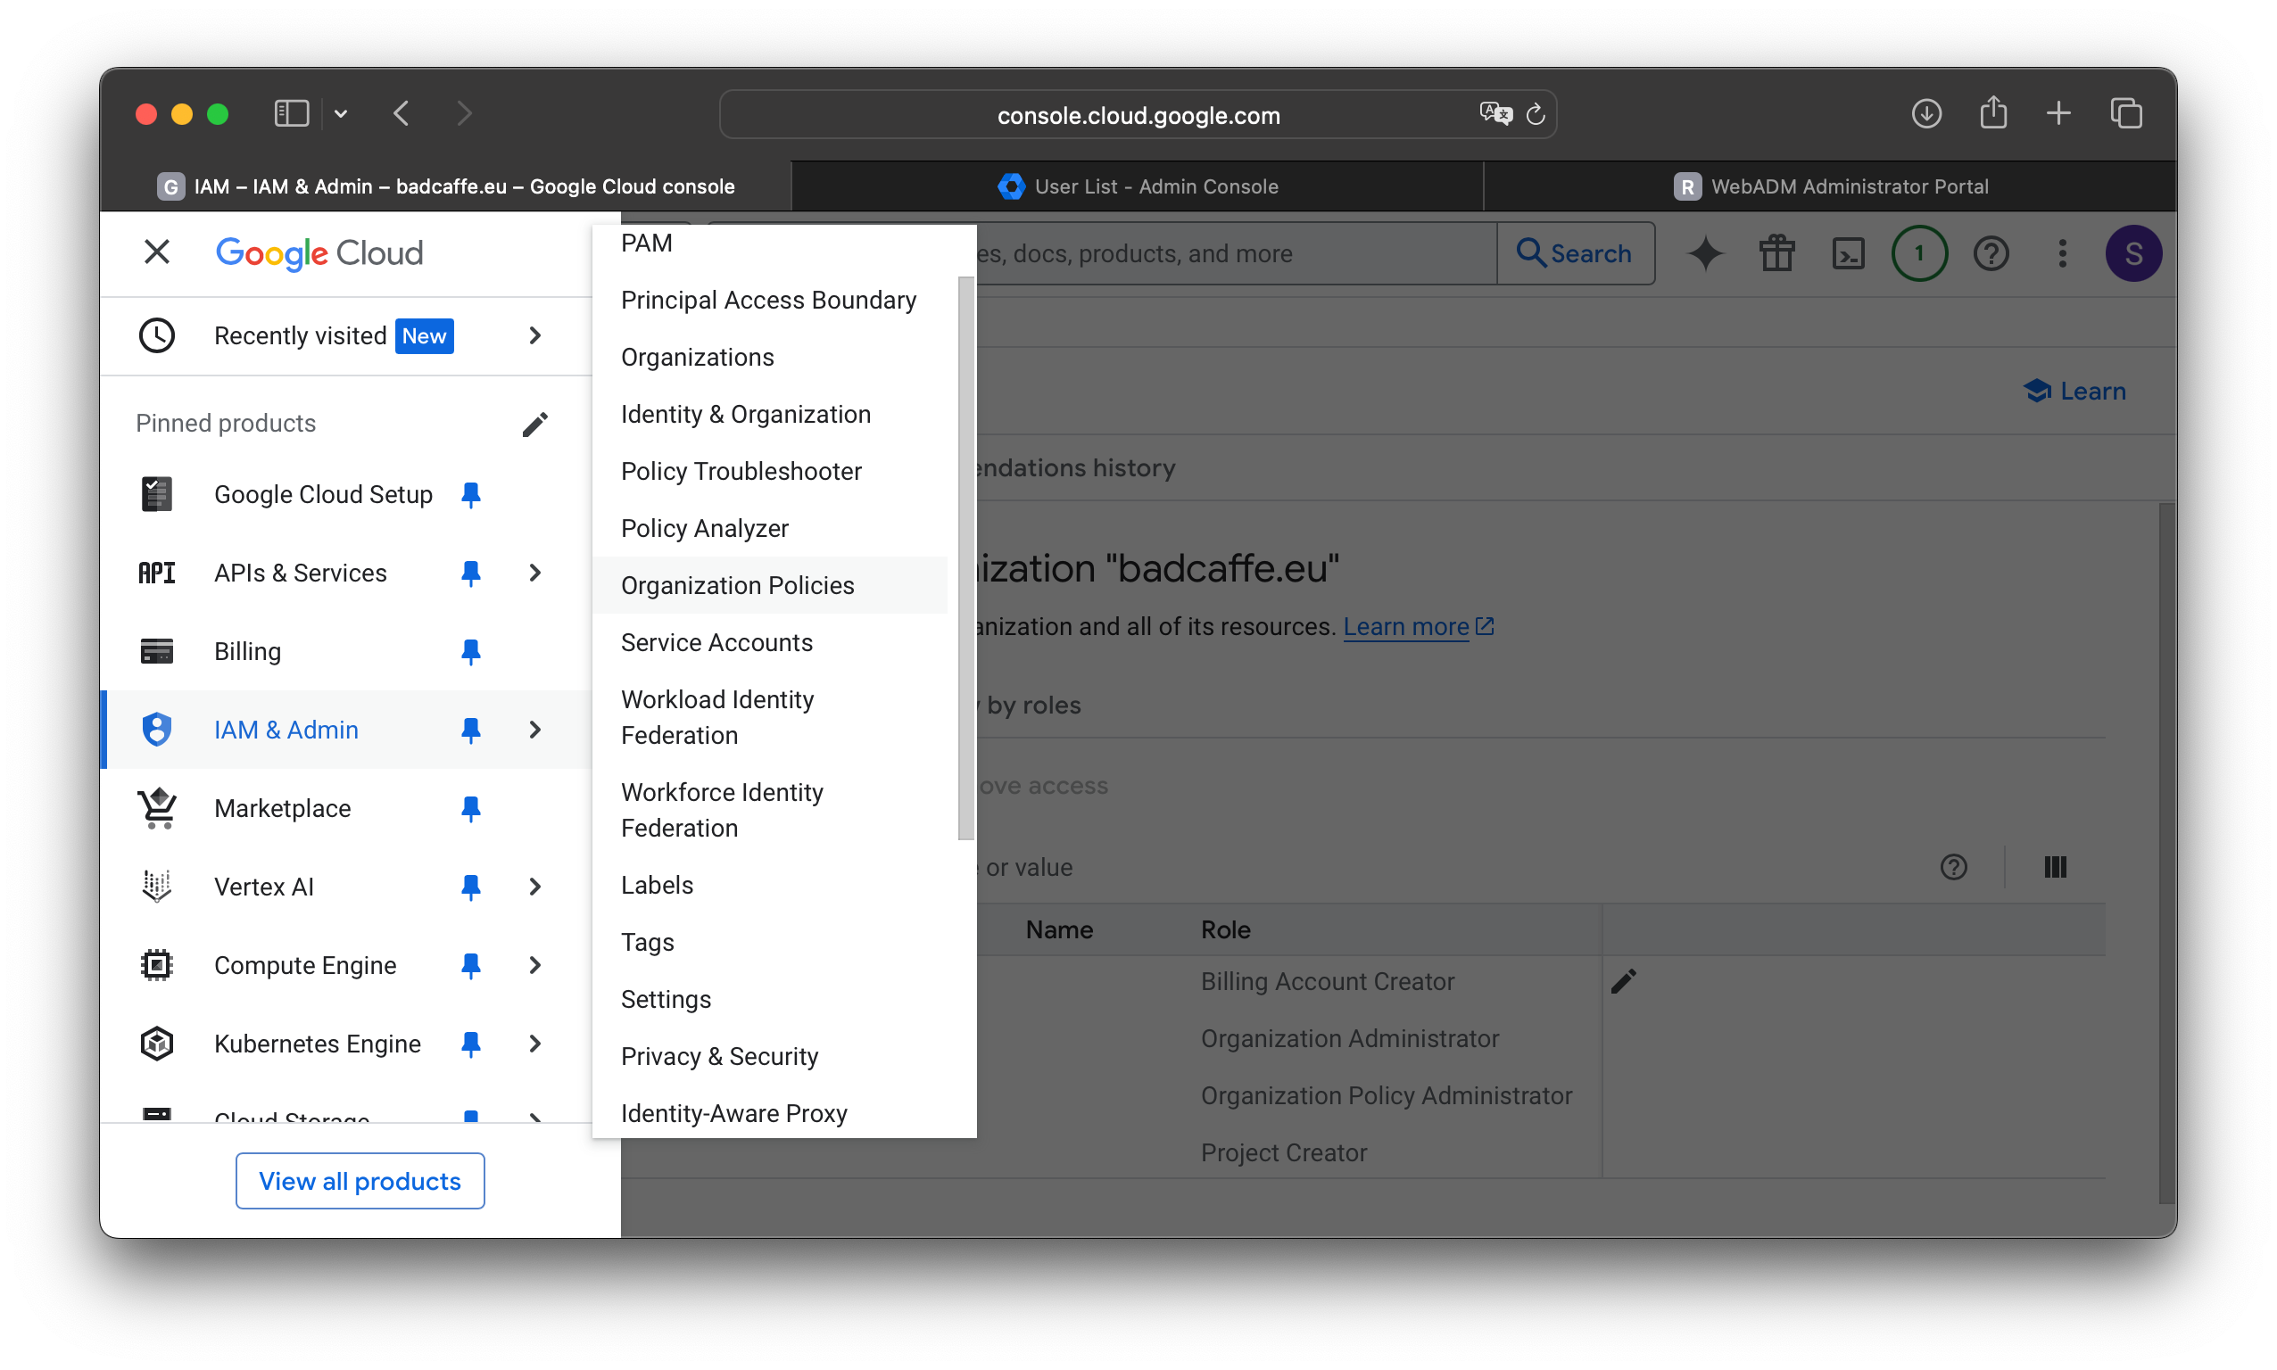Click the Kubernetes Engine hexagon icon
2277x1370 pixels.
[157, 1044]
